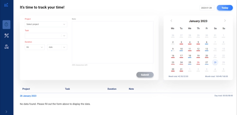
Task: Click the 28 January 2023 date heading
Action: click(28, 96)
